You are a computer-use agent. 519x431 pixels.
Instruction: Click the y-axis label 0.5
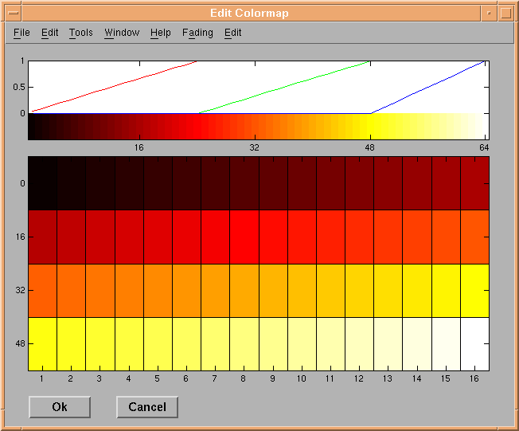tap(19, 87)
